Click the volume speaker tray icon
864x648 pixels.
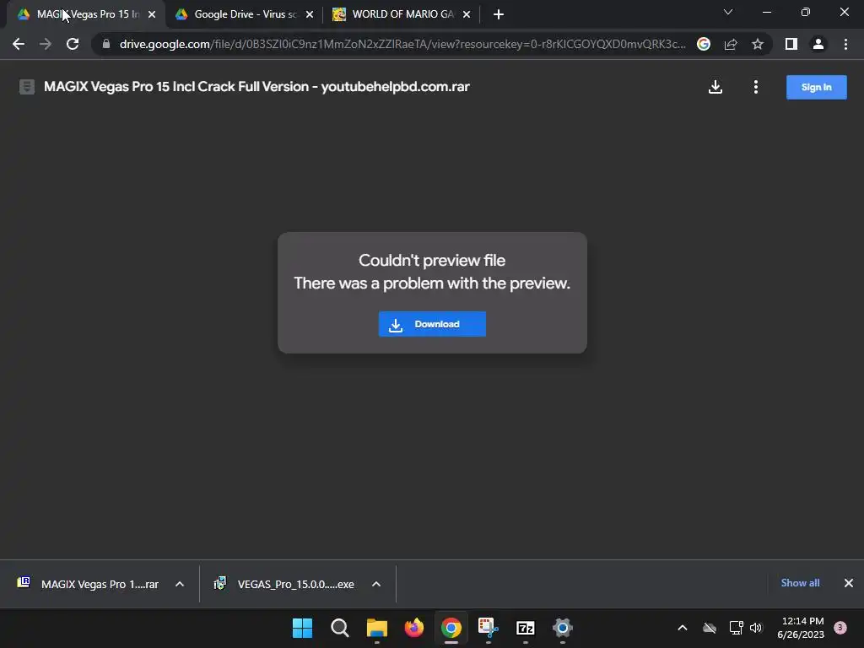tap(756, 628)
